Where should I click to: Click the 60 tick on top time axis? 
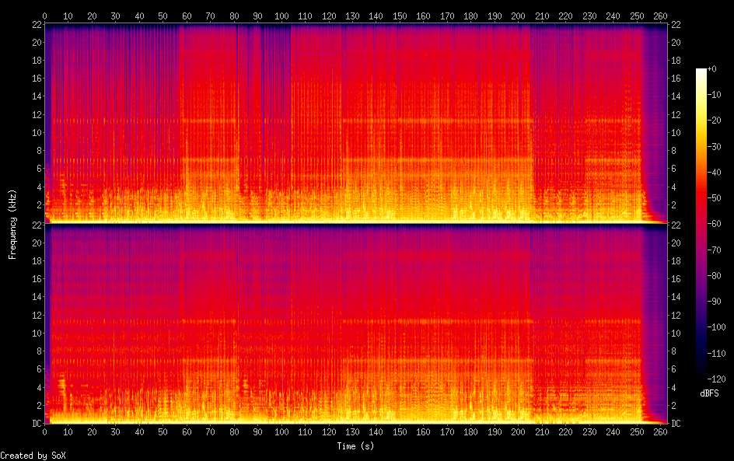(187, 16)
